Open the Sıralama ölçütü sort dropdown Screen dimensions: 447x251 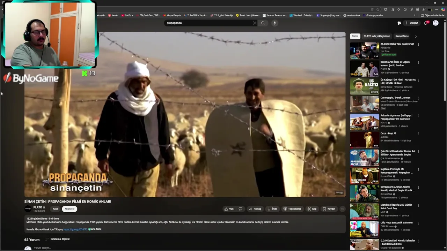click(x=58, y=239)
